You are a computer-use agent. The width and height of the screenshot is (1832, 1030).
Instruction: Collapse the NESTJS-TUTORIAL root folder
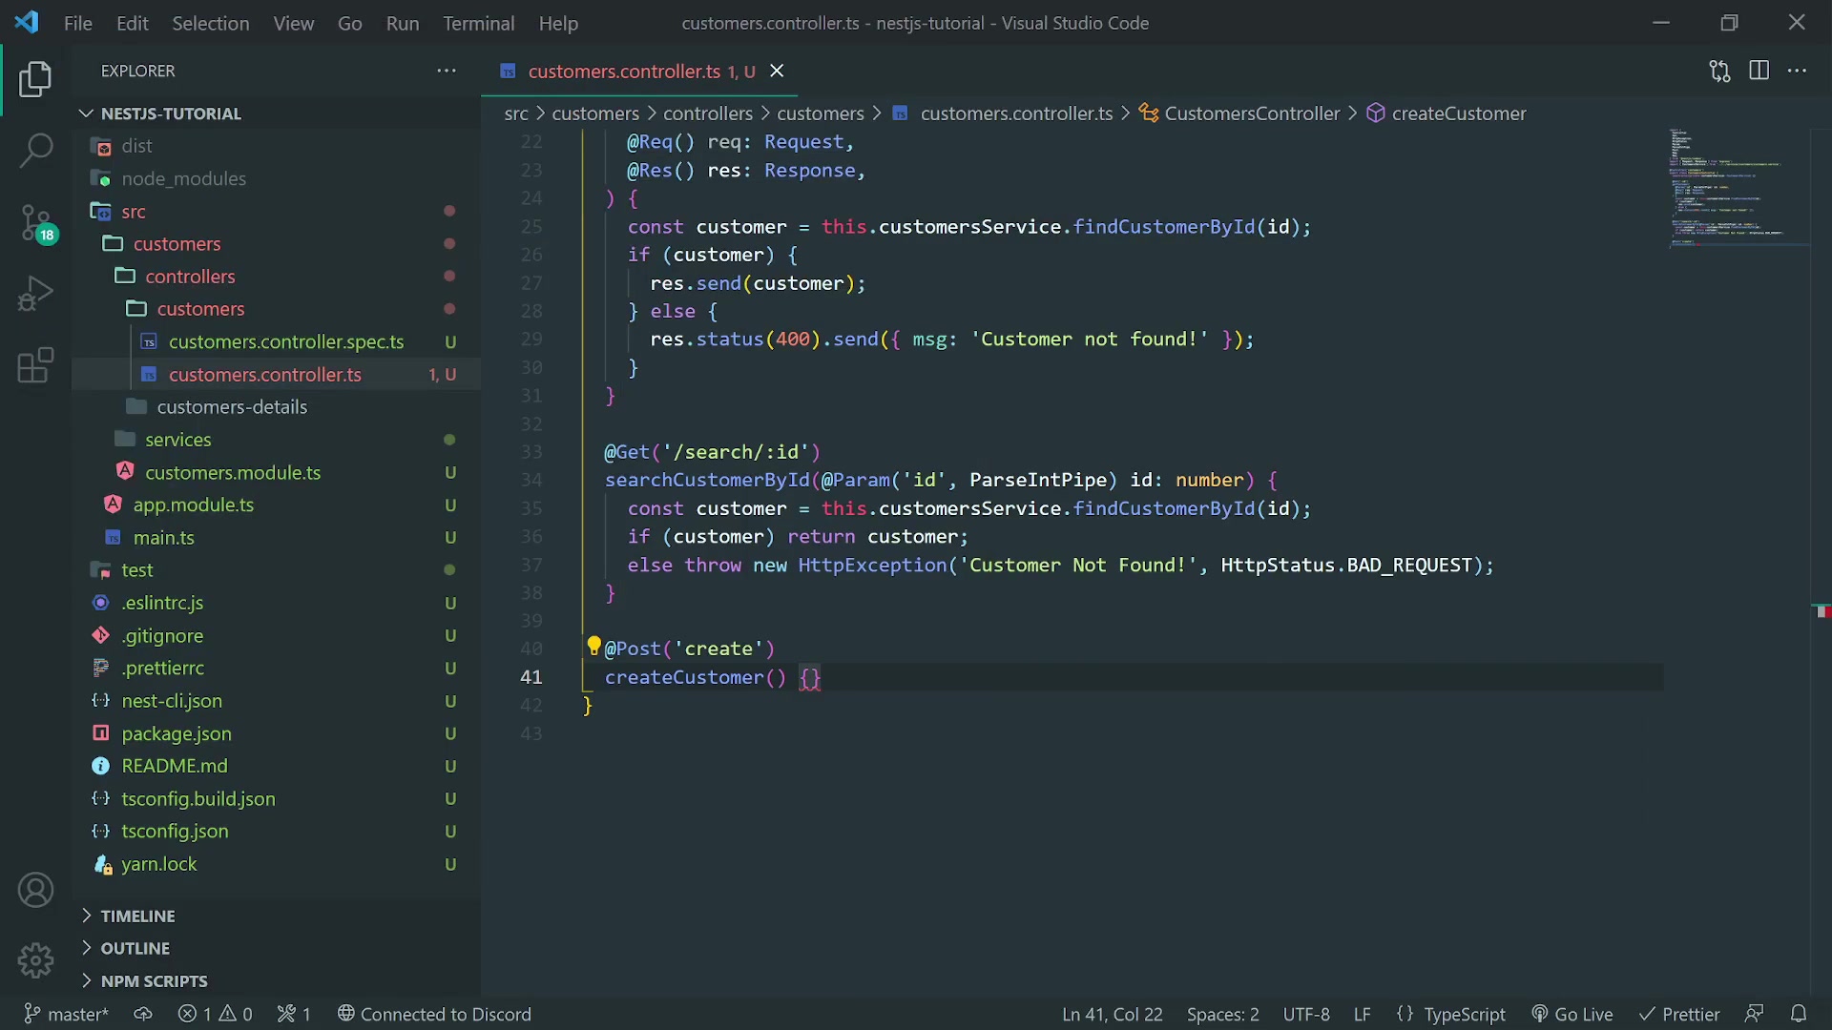tap(276, 113)
